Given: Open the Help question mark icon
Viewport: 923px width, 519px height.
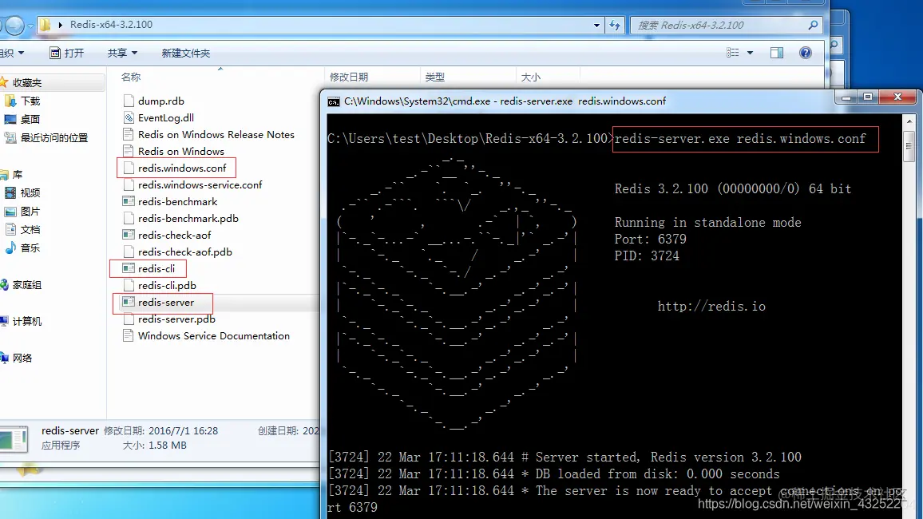Looking at the screenshot, I should (806, 53).
